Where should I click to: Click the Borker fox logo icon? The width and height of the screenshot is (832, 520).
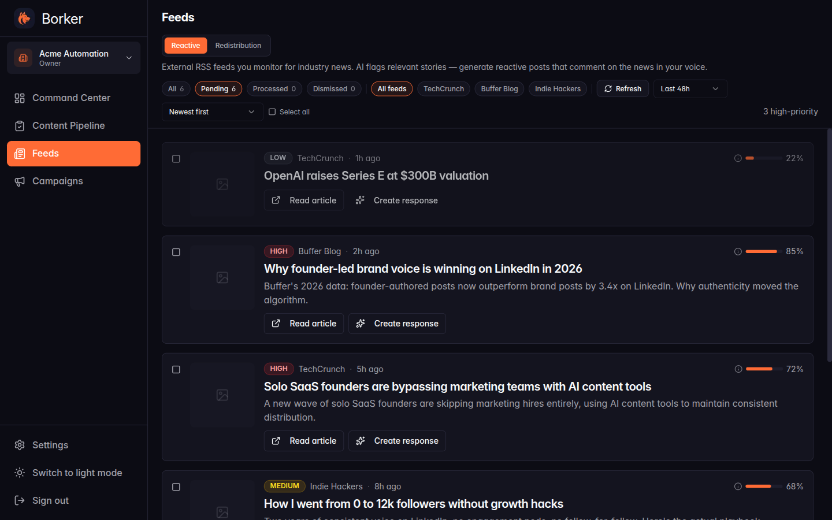tap(24, 18)
